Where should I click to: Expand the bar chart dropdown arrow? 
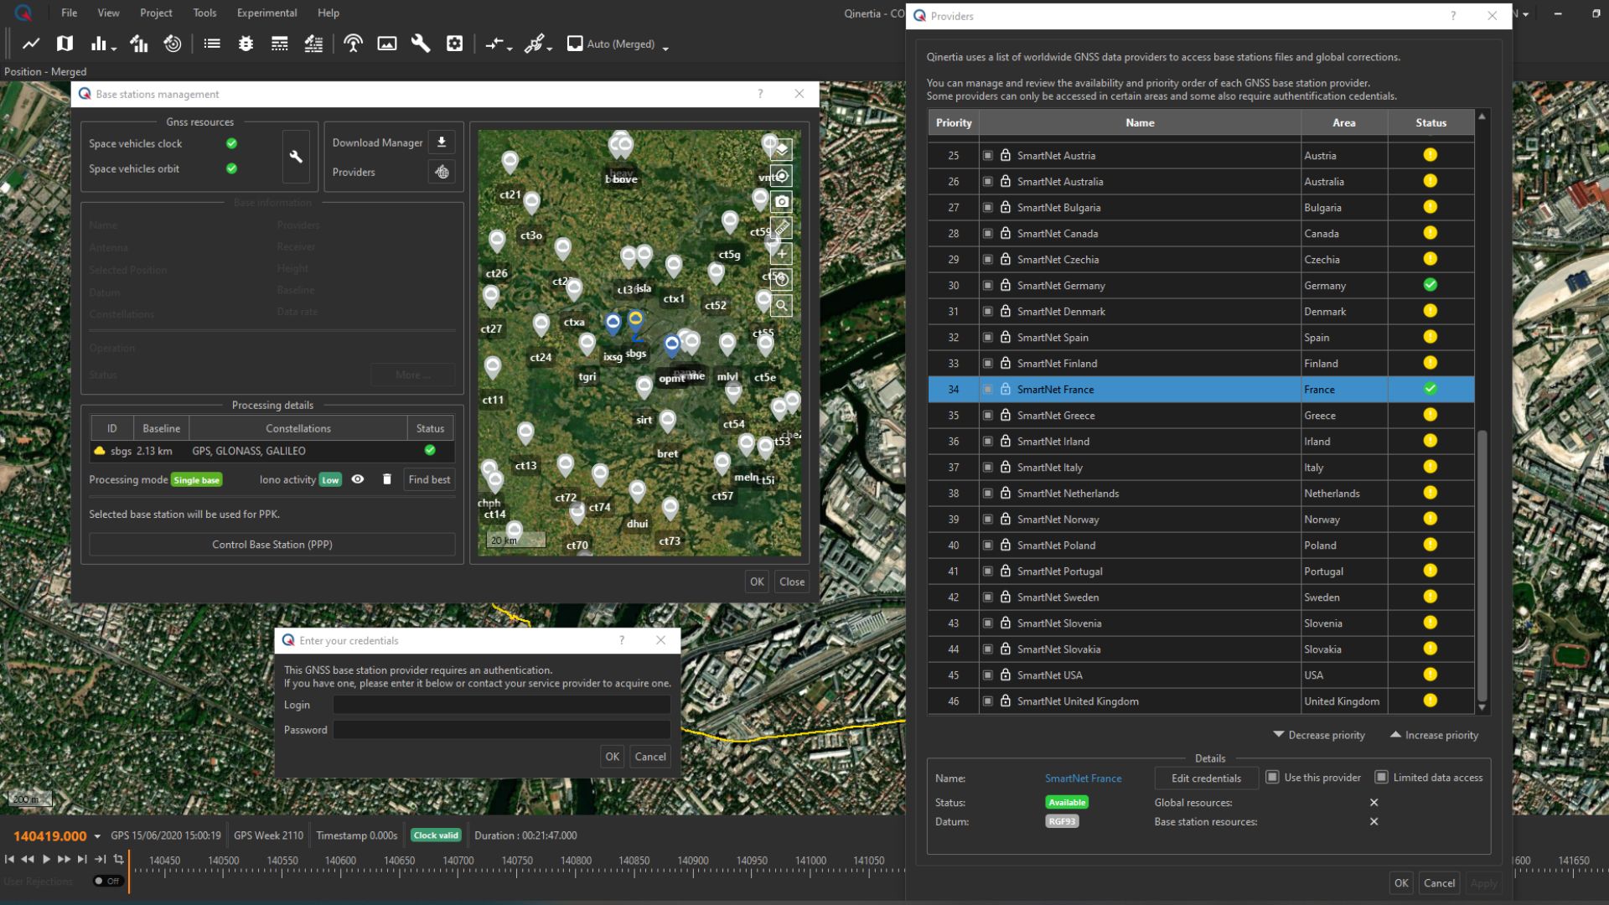(114, 49)
